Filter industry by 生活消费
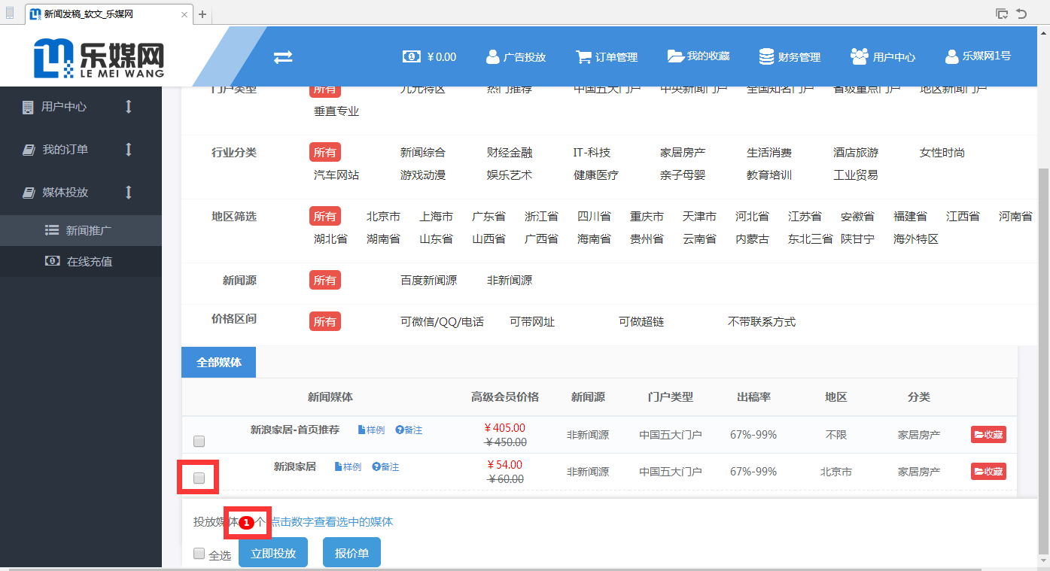The height and width of the screenshot is (571, 1050). (769, 153)
